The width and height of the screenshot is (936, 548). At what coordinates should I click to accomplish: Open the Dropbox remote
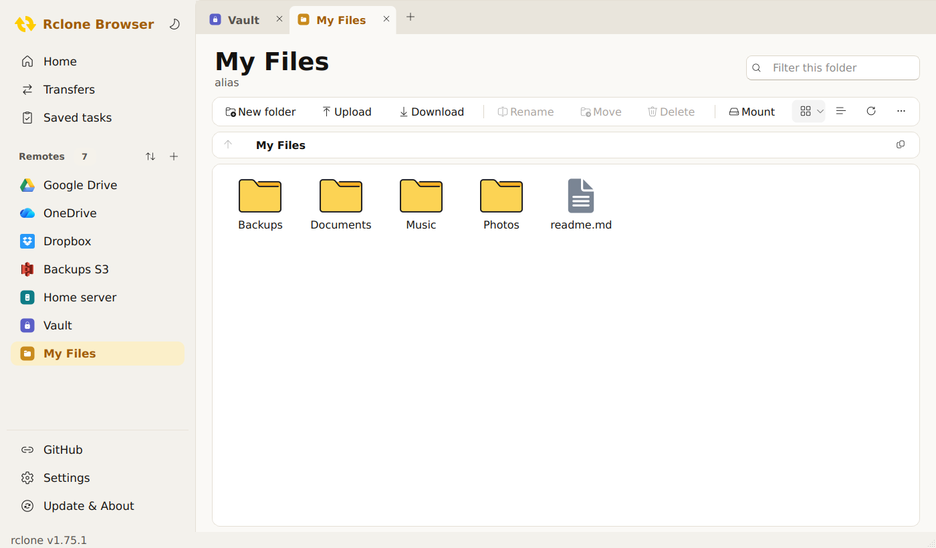tap(98, 241)
